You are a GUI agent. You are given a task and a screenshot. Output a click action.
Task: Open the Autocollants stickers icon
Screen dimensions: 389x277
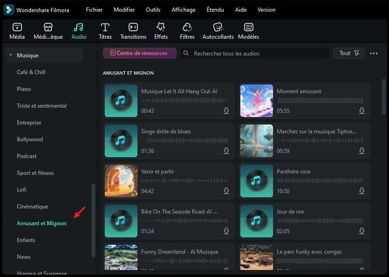pos(217,28)
